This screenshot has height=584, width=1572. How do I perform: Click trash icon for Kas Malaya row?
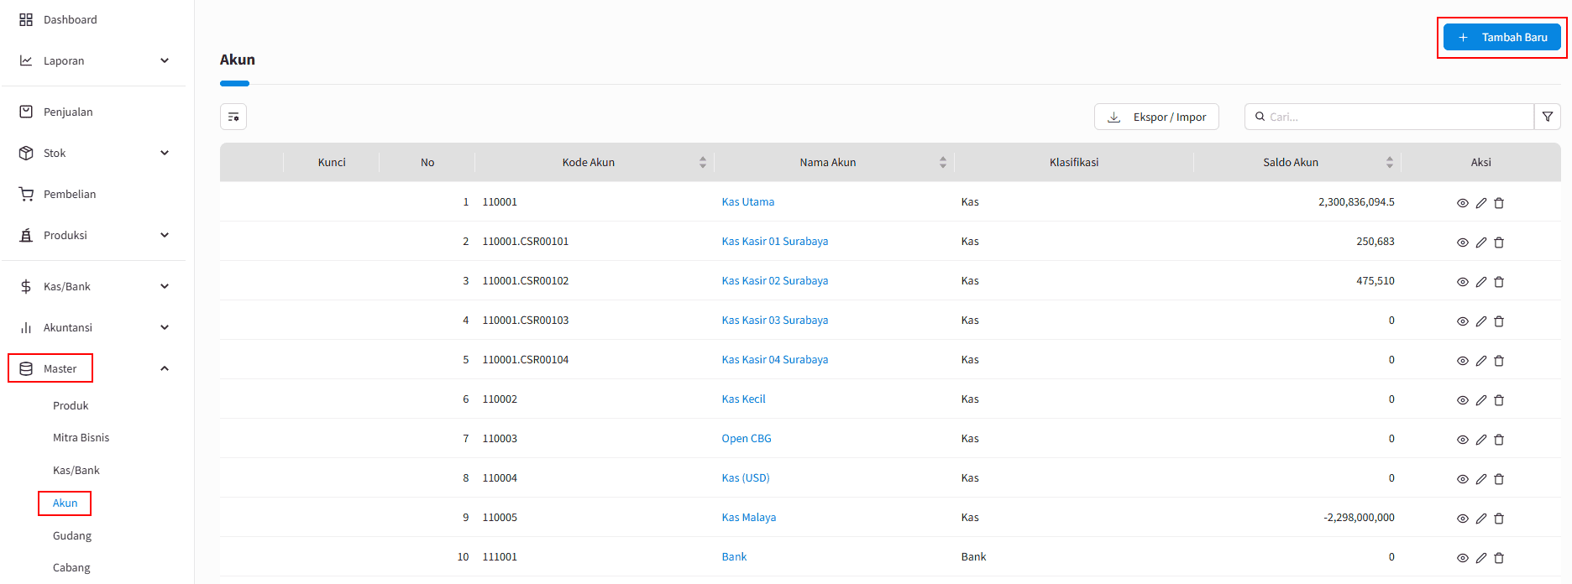[x=1499, y=519]
